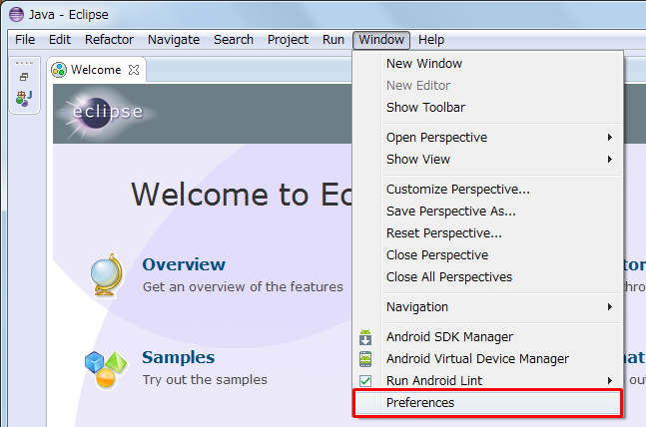Close the Welcome tab with its X
This screenshot has width=646, height=427.
(135, 70)
